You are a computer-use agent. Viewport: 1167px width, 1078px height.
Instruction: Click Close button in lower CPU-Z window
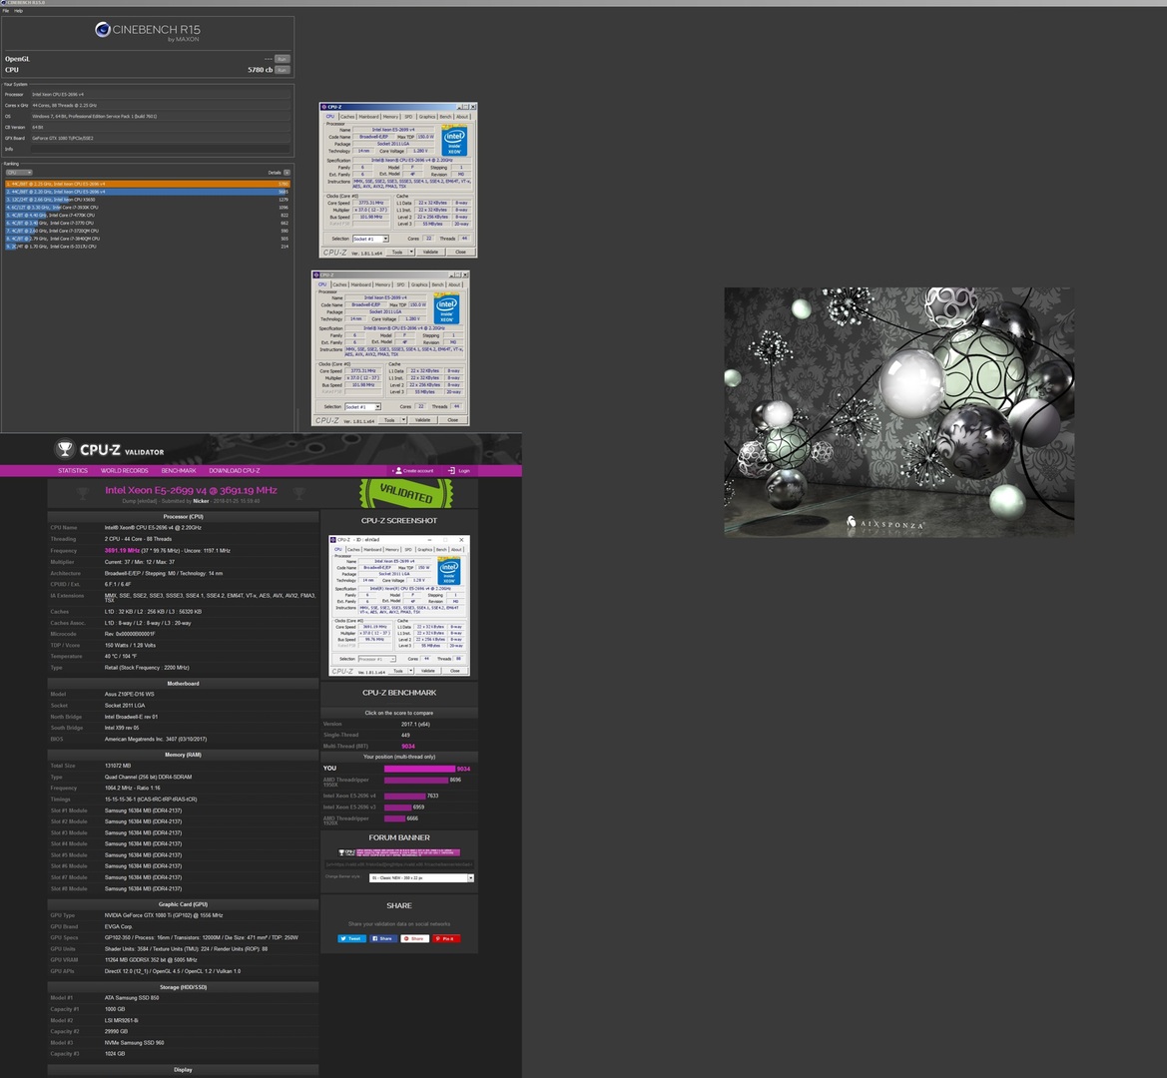[453, 420]
